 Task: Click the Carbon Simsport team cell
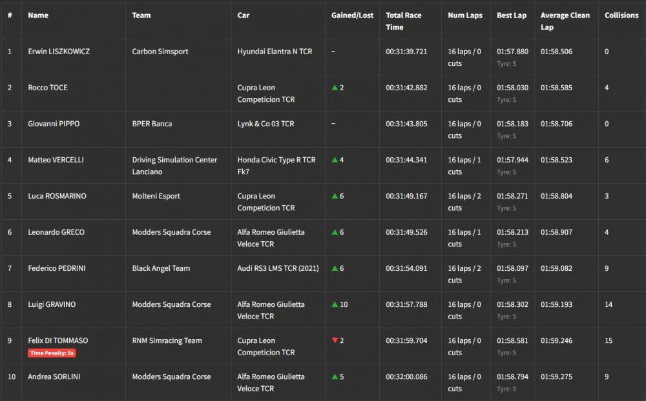(x=160, y=52)
